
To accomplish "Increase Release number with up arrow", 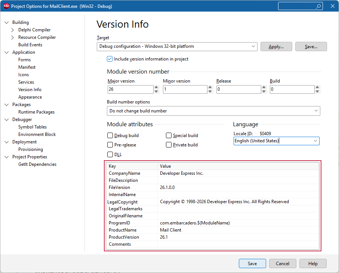I will [264, 87].
